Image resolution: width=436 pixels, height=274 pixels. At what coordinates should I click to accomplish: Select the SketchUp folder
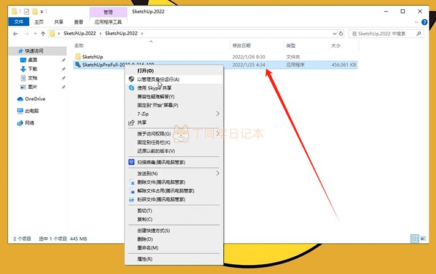tap(93, 56)
